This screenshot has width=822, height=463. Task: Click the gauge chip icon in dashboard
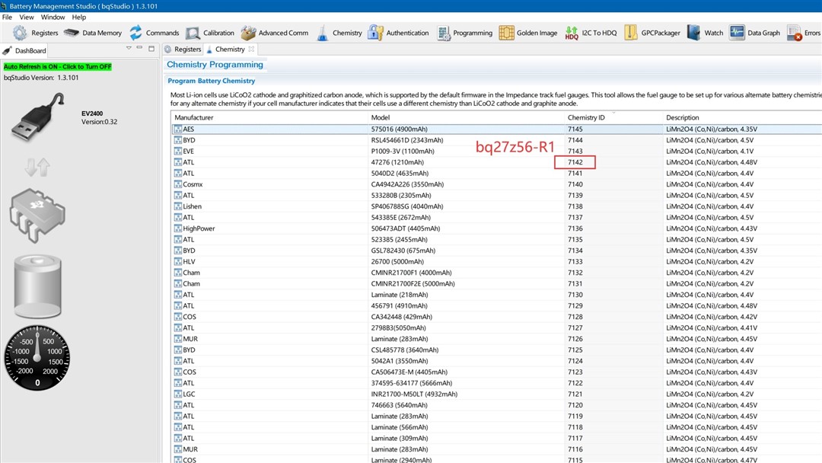coord(37,215)
